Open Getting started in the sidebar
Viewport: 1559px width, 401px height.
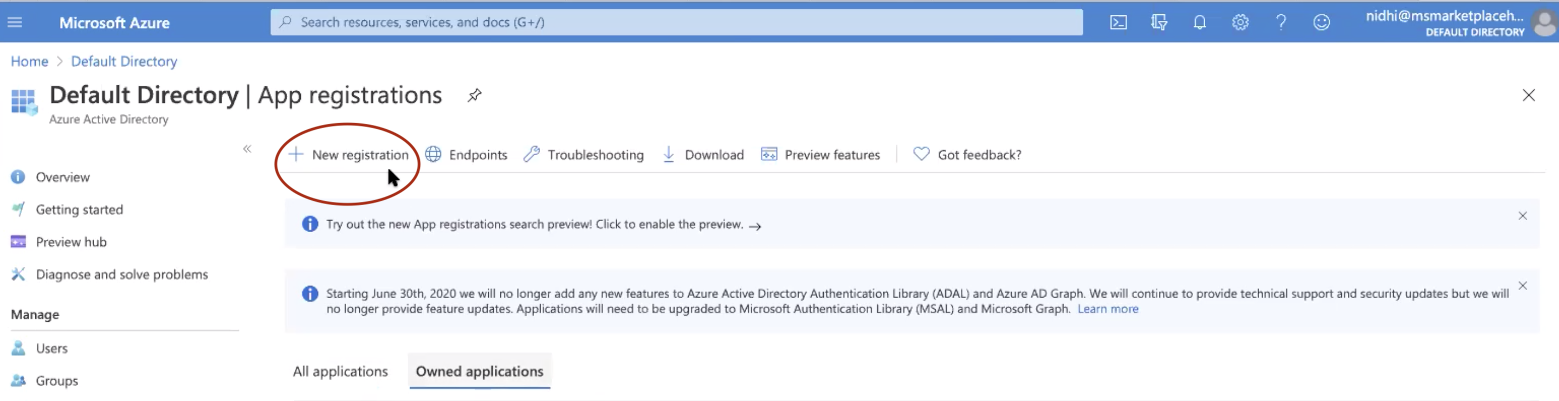tap(79, 209)
